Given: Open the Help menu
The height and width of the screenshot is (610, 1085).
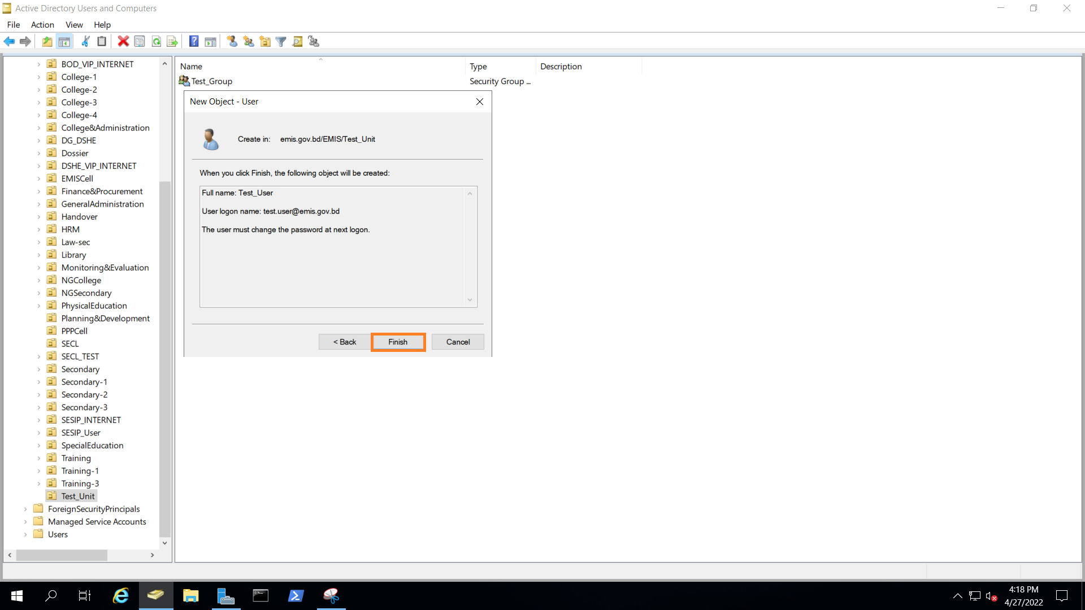Looking at the screenshot, I should pos(102,25).
